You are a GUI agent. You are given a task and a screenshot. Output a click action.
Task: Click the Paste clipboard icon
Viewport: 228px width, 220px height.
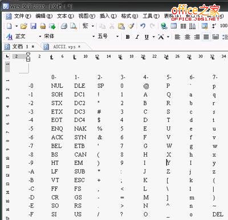coord(121,26)
